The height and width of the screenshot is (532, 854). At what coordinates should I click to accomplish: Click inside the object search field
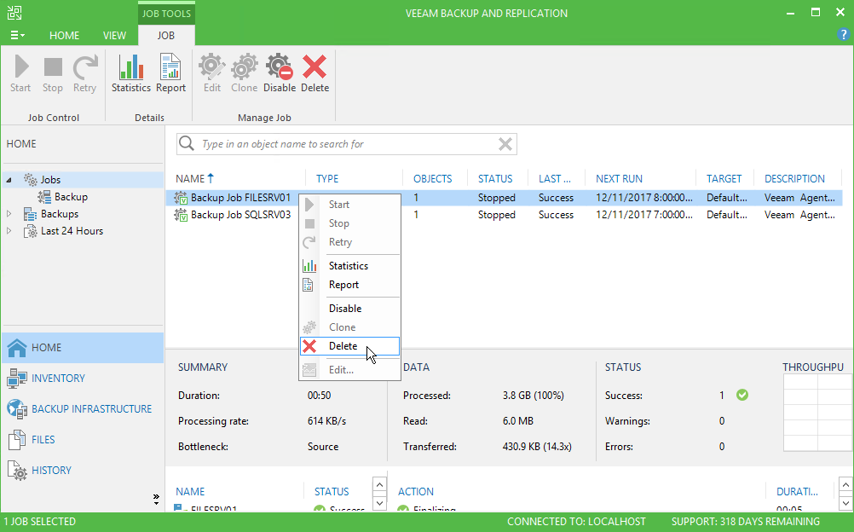tap(346, 144)
